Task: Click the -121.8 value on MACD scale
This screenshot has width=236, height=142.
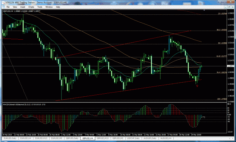Action: tap(230, 132)
